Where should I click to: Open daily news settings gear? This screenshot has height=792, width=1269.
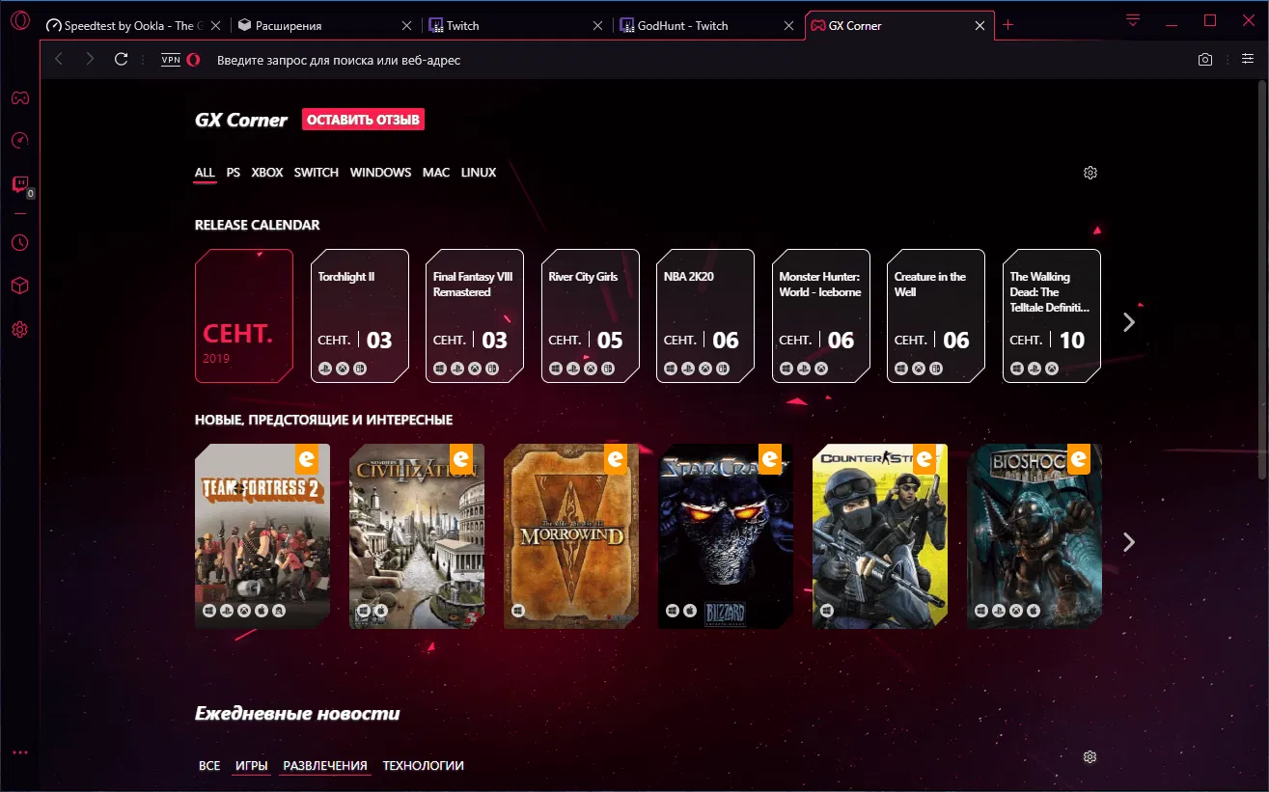pyautogui.click(x=1090, y=757)
